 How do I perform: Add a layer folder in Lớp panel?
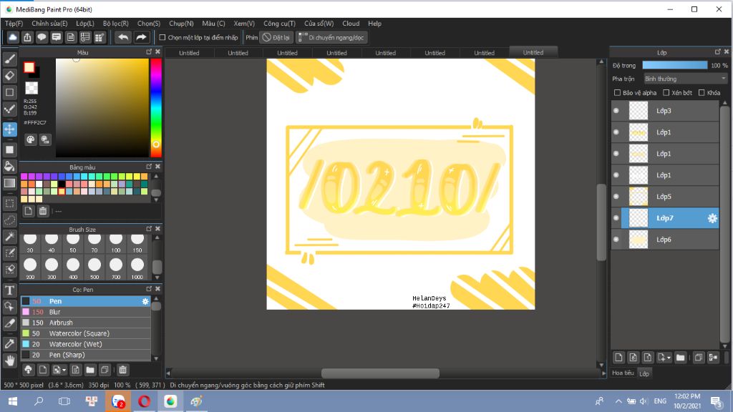[680, 358]
